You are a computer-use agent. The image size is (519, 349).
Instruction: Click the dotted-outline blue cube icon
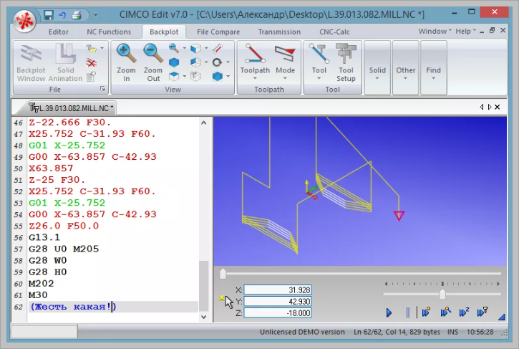[217, 77]
